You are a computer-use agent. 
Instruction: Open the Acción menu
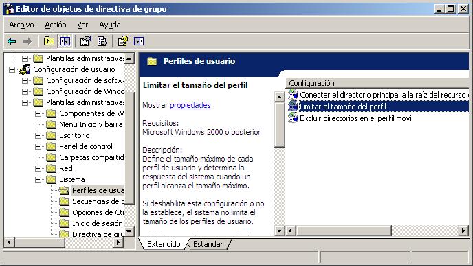pos(56,25)
